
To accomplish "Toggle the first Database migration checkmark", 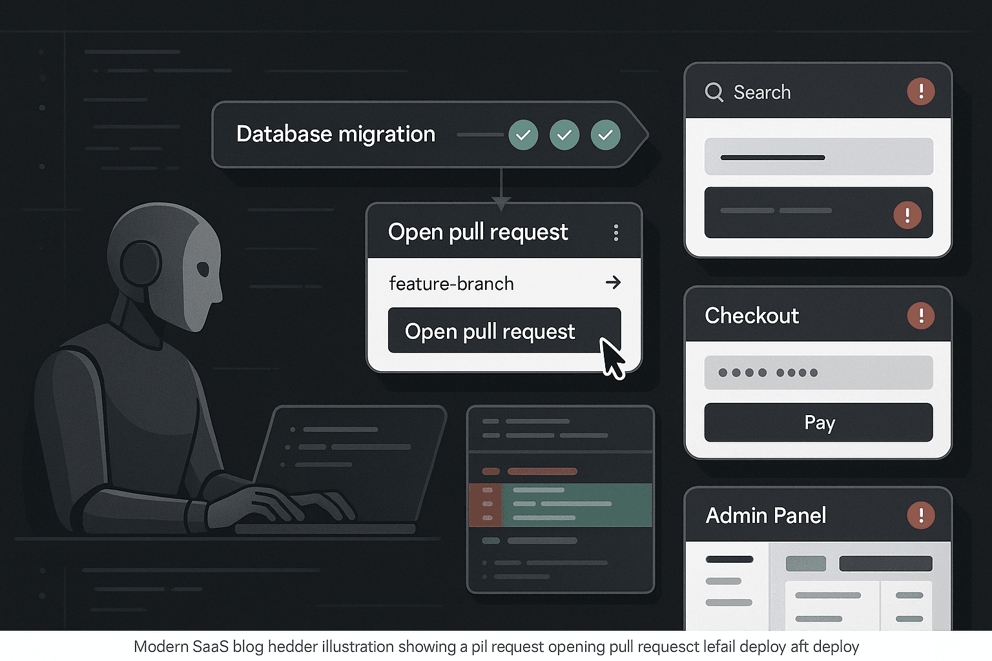I will [x=523, y=135].
